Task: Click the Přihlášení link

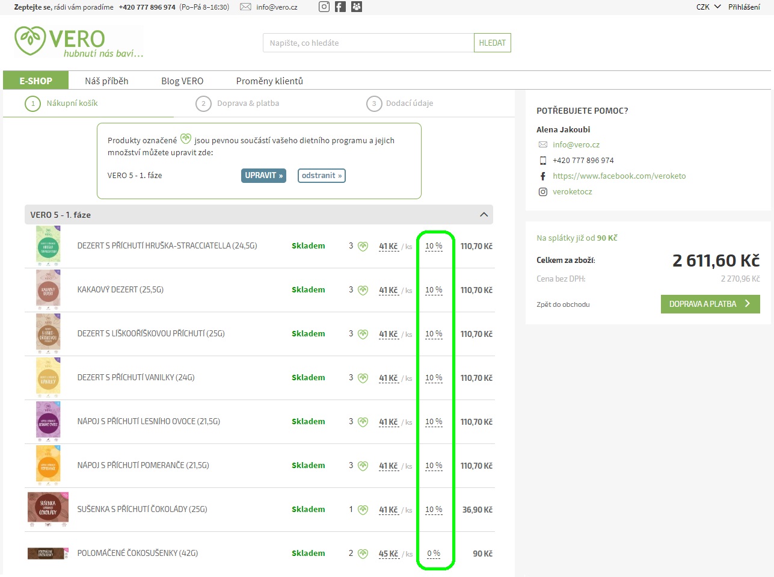Action: (744, 7)
